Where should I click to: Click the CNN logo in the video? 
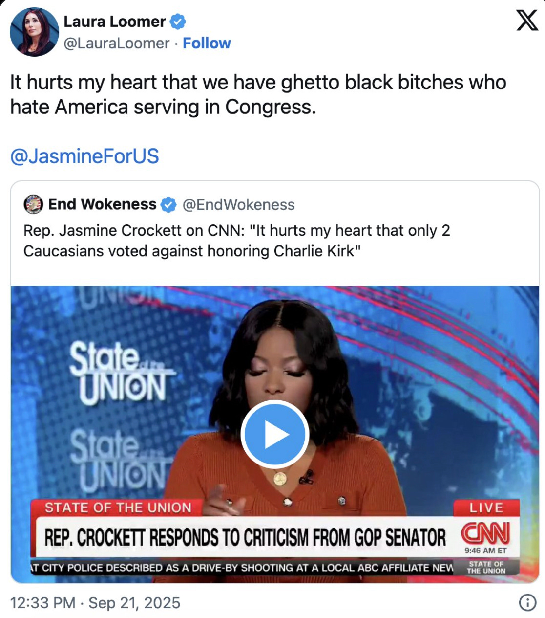pyautogui.click(x=485, y=533)
